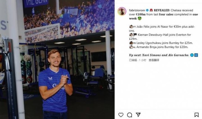This screenshot has height=119, width=202.
Task: Open the fabriziorom username link
Action: 137,10
